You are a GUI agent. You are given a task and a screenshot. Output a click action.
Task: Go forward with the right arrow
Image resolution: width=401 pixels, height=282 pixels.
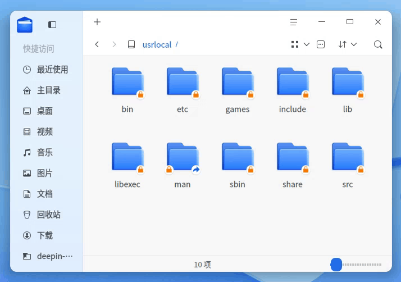pos(114,44)
